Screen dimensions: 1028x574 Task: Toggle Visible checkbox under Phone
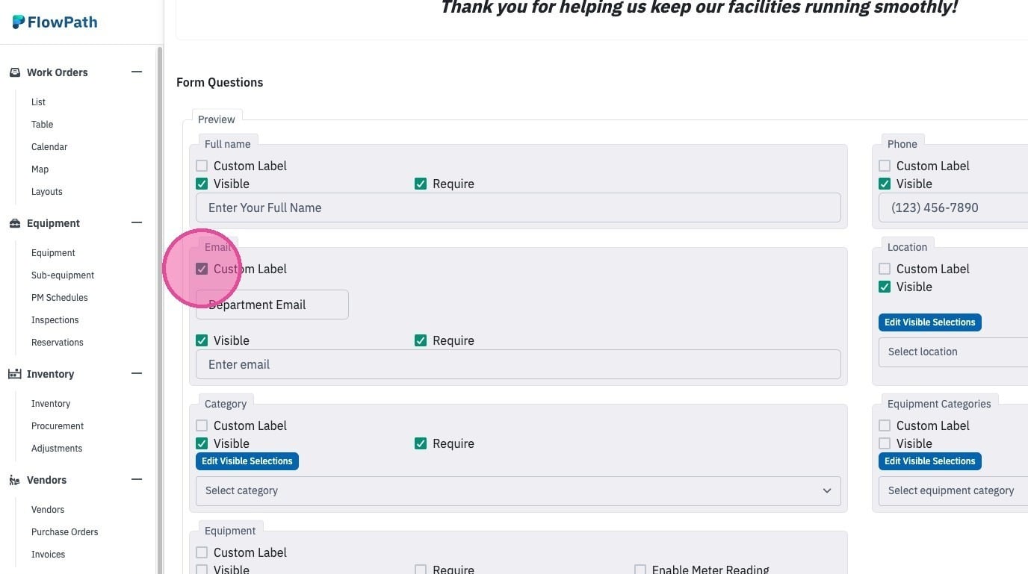885,184
